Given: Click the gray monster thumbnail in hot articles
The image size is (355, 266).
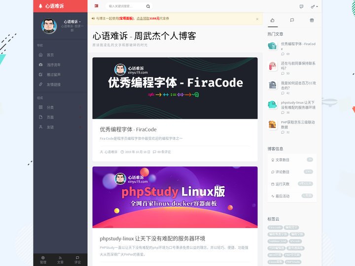Looking at the screenshot, I should [x=272, y=85].
